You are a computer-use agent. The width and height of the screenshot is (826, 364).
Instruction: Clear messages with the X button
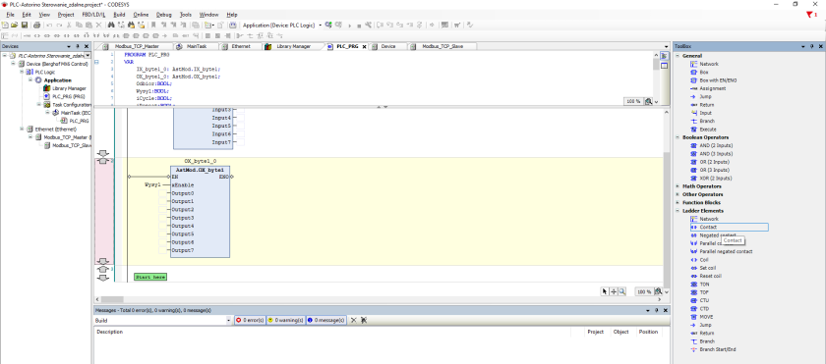(x=354, y=320)
